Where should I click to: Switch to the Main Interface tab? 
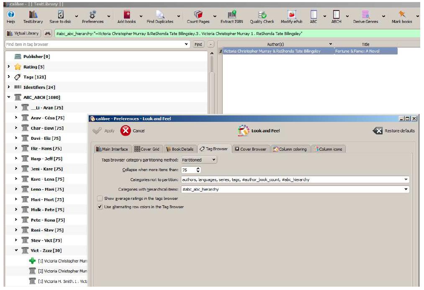[x=113, y=149]
